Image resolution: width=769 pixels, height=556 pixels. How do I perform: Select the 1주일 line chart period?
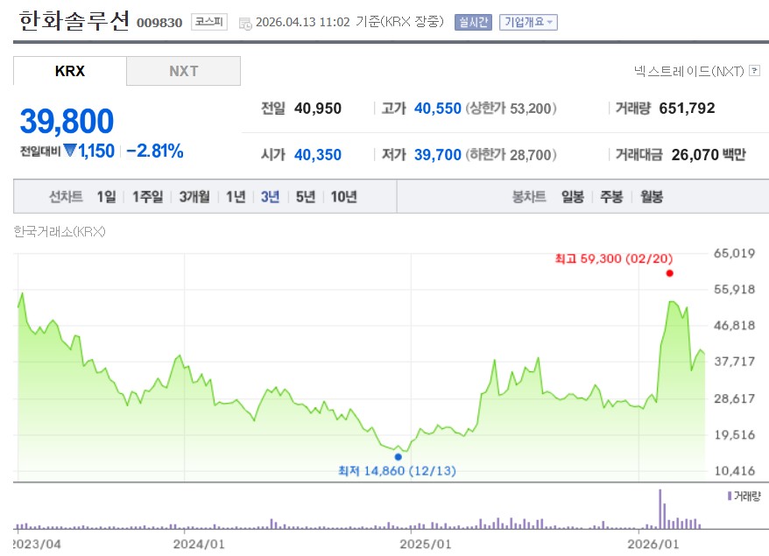[148, 197]
